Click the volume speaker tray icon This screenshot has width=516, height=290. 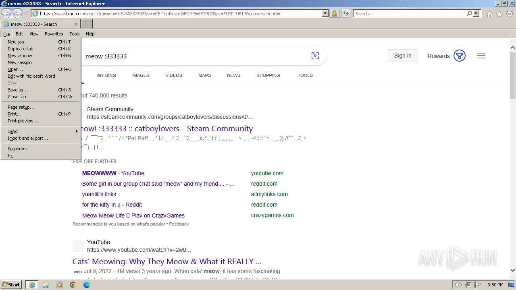pyautogui.click(x=458, y=285)
